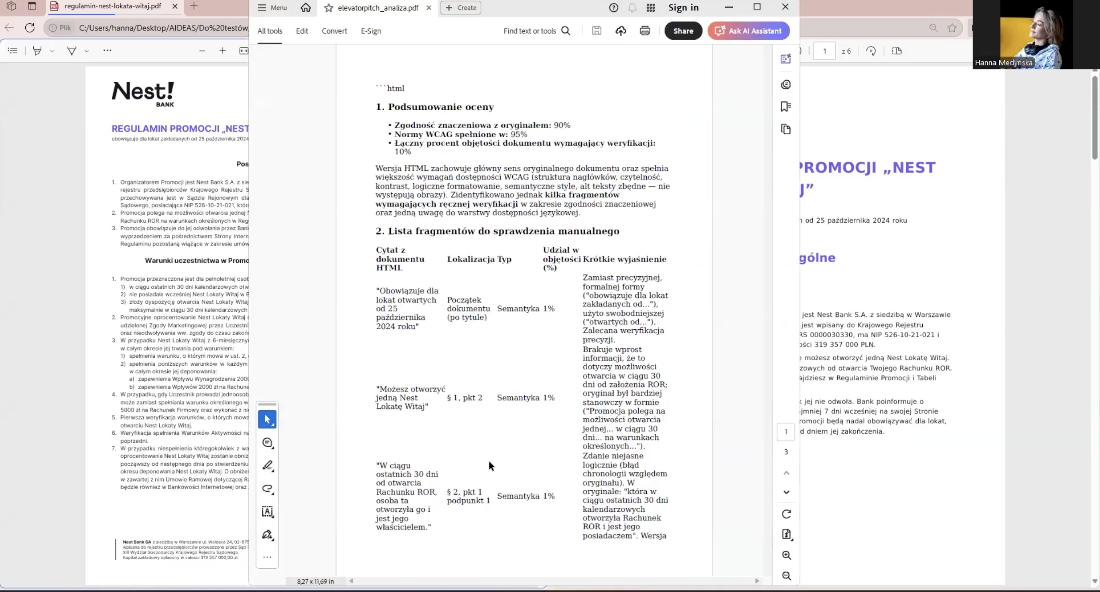Click the Share button
This screenshot has width=1100, height=592.
[683, 31]
